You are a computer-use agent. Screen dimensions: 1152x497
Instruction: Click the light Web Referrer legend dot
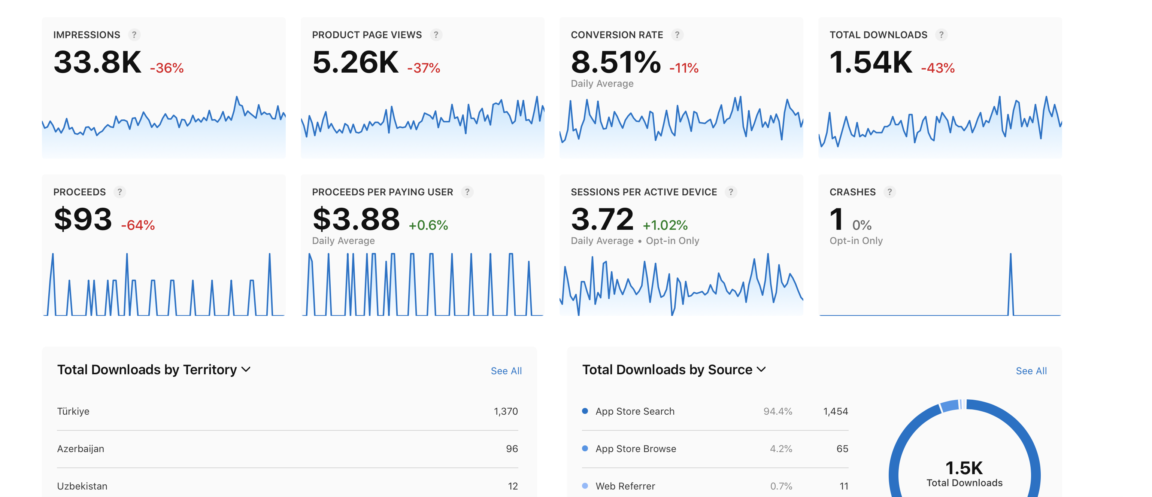point(585,486)
